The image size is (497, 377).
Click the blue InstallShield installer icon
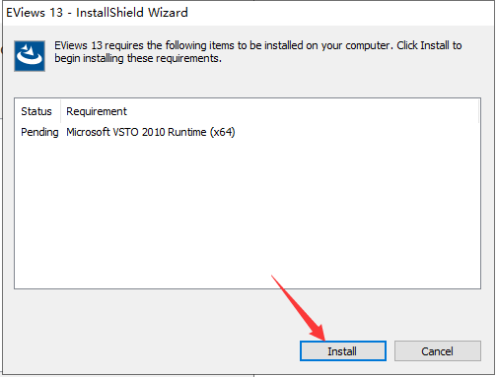(30, 56)
